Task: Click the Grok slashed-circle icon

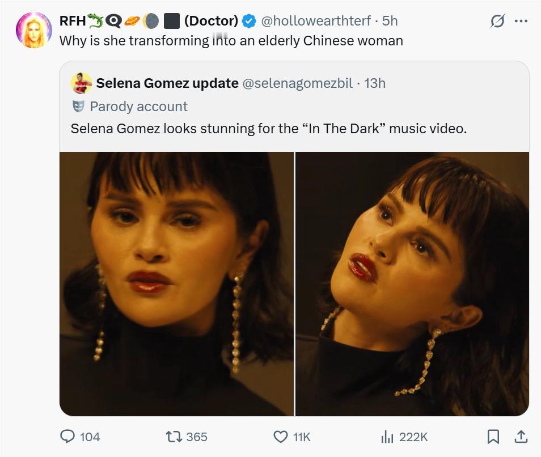Action: point(497,22)
